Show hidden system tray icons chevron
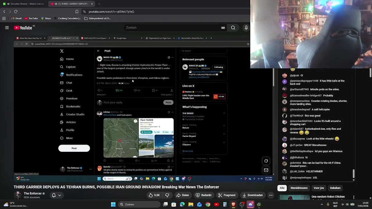 click(x=322, y=204)
